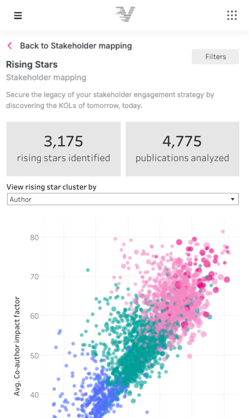The width and height of the screenshot is (249, 418).
Task: Open the apps grid dots icon
Action: (232, 15)
